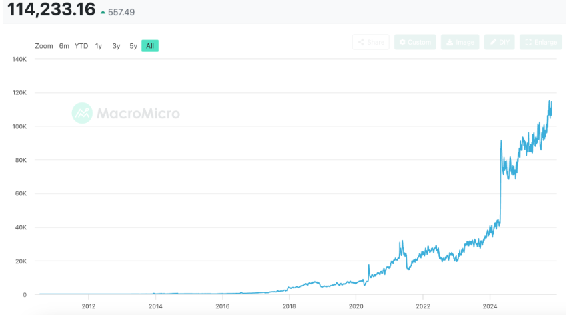Click the 2024 x-axis label
Image resolution: width=573 pixels, height=315 pixels.
pyautogui.click(x=490, y=306)
